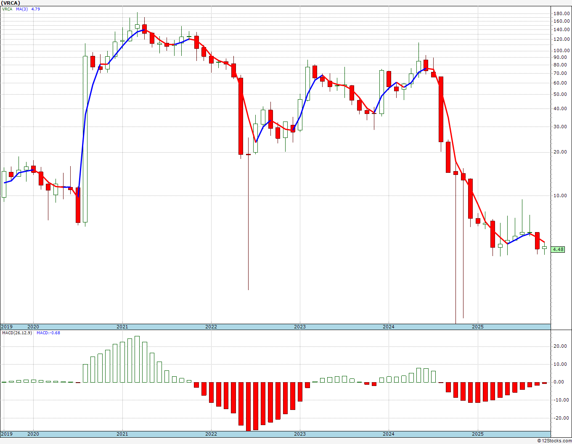Click 2020 on the MACD panel time axis
The width and height of the screenshot is (572, 444).
pos(33,434)
